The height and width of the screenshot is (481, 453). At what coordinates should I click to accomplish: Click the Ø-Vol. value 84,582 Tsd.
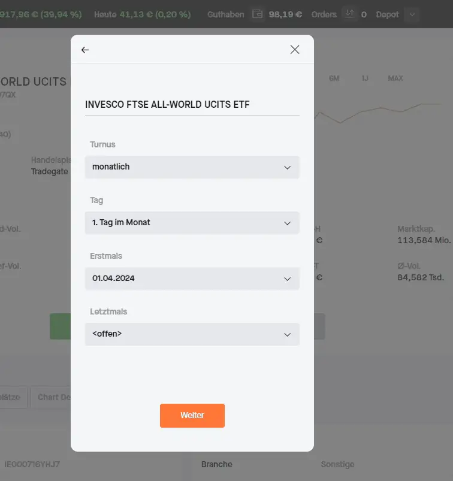421,277
